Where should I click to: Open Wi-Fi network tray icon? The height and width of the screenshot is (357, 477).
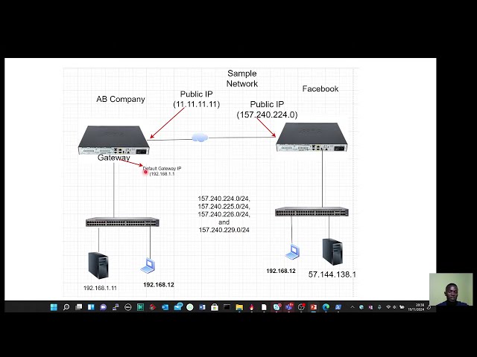coord(388,307)
